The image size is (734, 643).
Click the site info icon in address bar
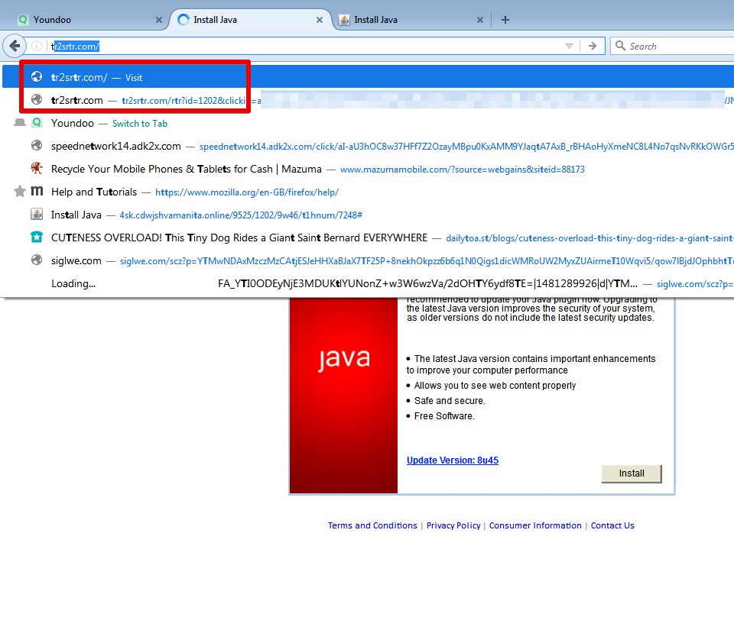pyautogui.click(x=37, y=46)
